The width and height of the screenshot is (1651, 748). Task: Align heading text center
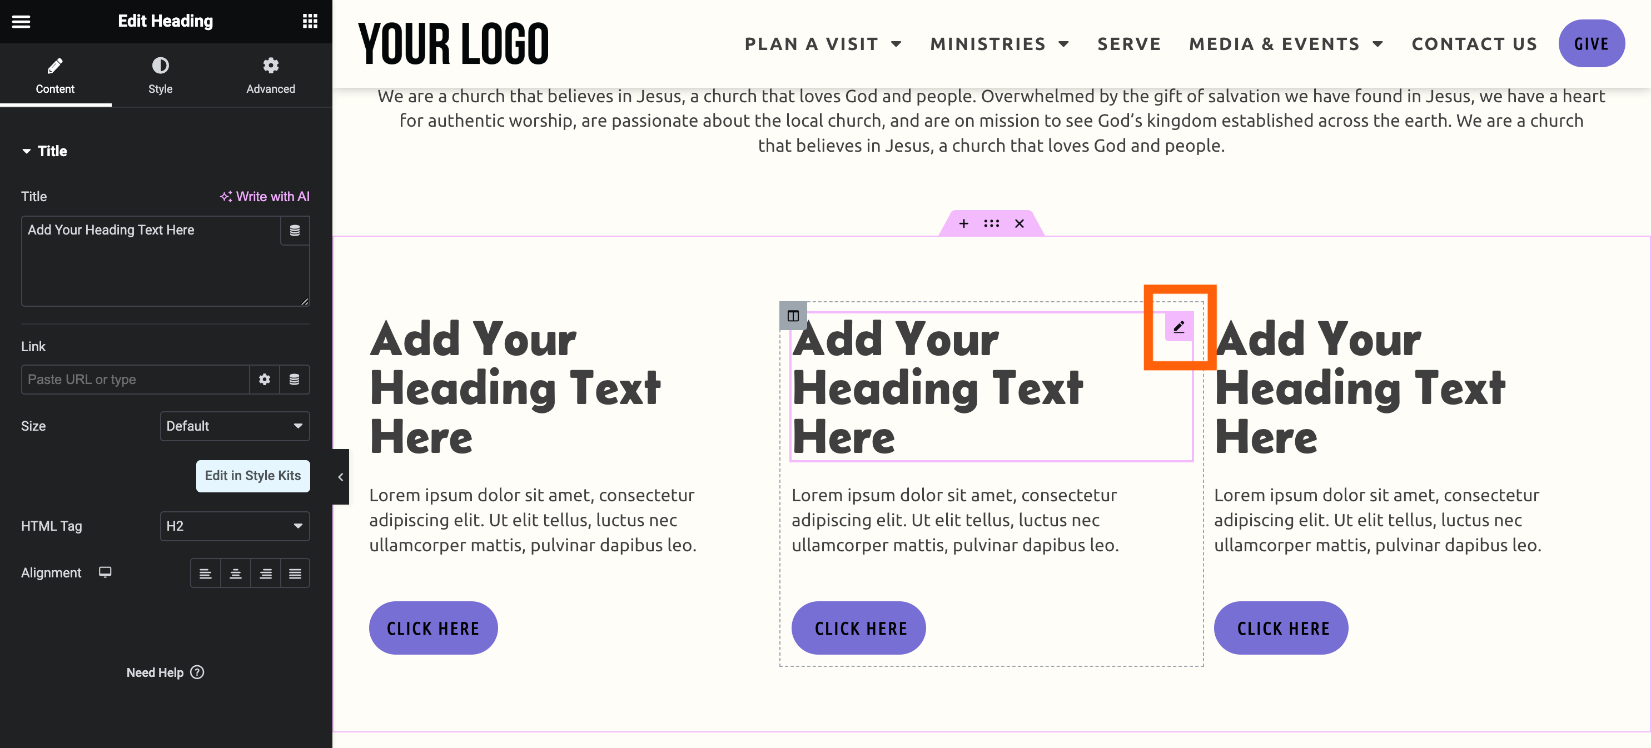coord(235,574)
